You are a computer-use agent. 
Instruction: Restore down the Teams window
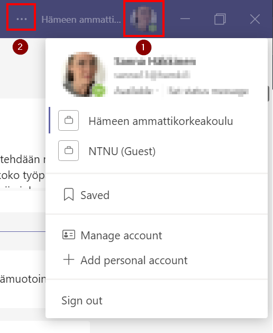click(x=220, y=19)
